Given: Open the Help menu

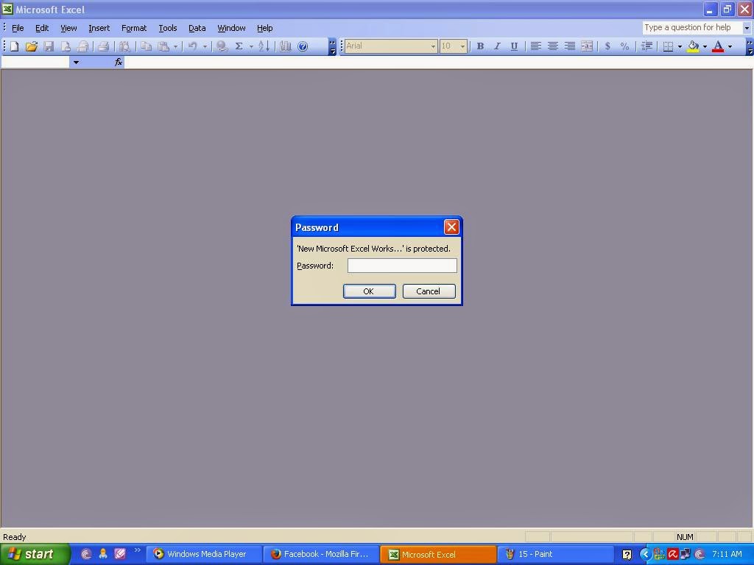Looking at the screenshot, I should point(264,28).
